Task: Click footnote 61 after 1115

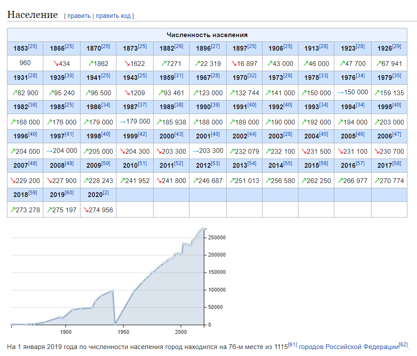Action: click(293, 345)
